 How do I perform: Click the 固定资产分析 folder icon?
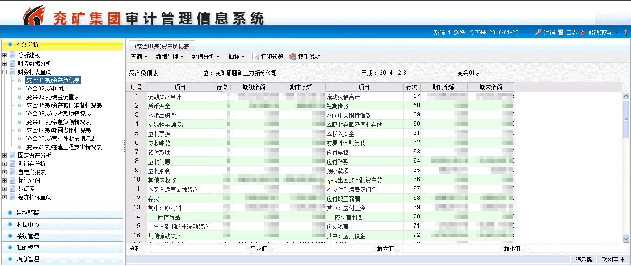(x=13, y=155)
